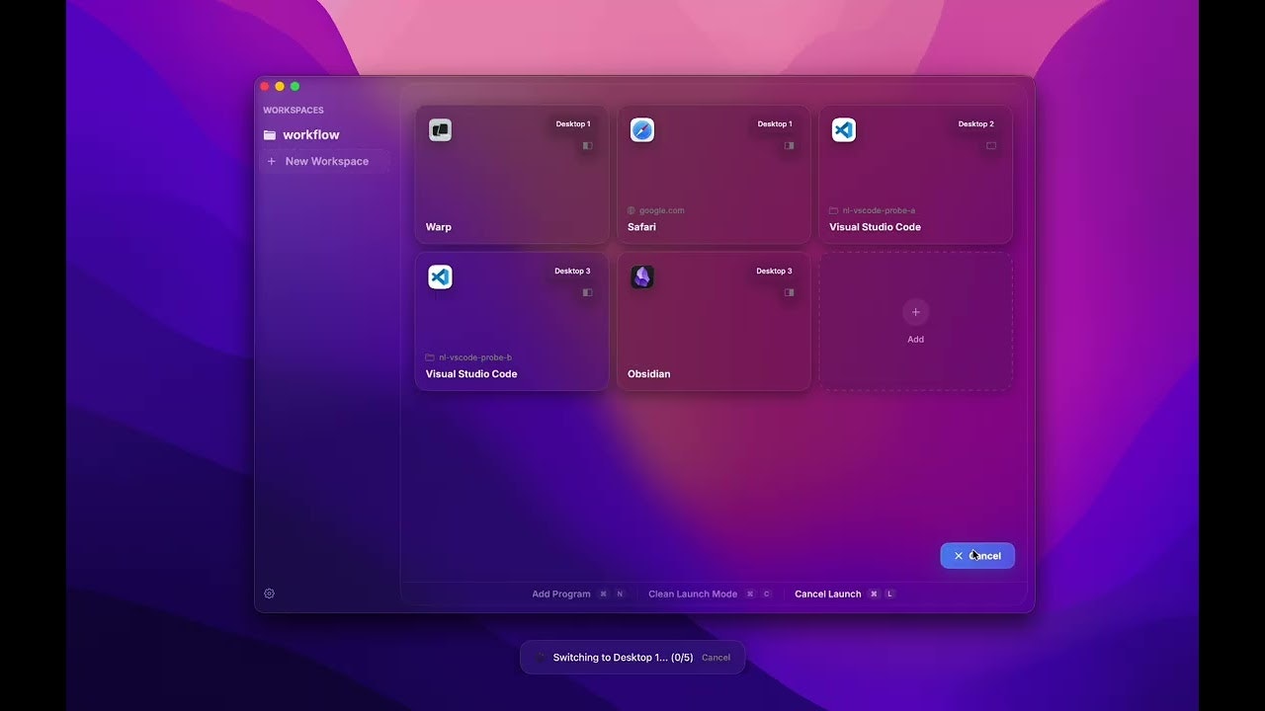Viewport: 1265px width, 711px height.
Task: Click layout icon on nl-vscode-probe-b card
Action: 587,292
